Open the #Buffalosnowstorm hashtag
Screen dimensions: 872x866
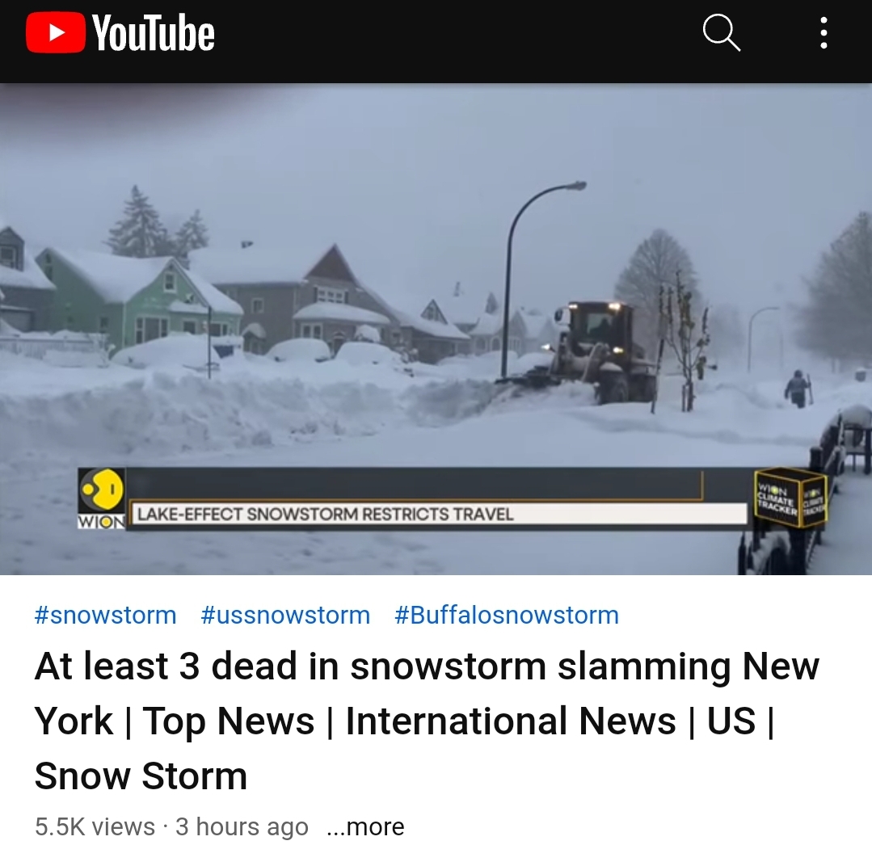507,616
